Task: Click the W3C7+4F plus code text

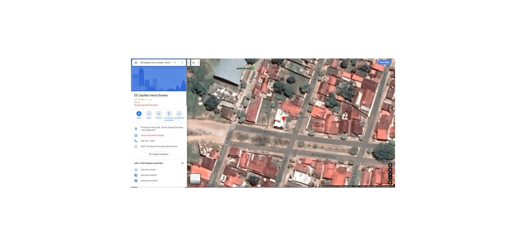Action: [x=159, y=147]
